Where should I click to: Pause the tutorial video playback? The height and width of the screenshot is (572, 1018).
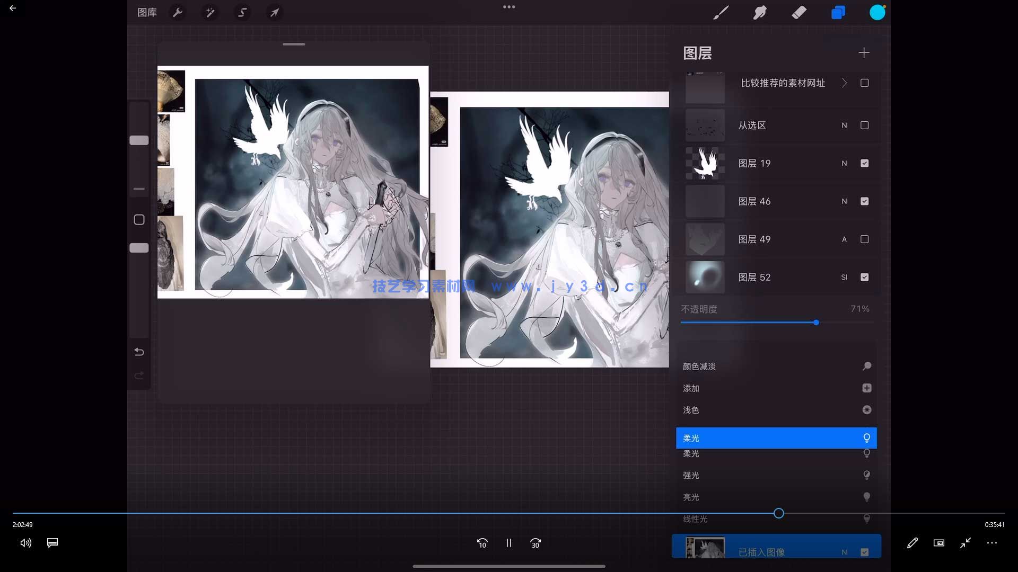click(508, 543)
